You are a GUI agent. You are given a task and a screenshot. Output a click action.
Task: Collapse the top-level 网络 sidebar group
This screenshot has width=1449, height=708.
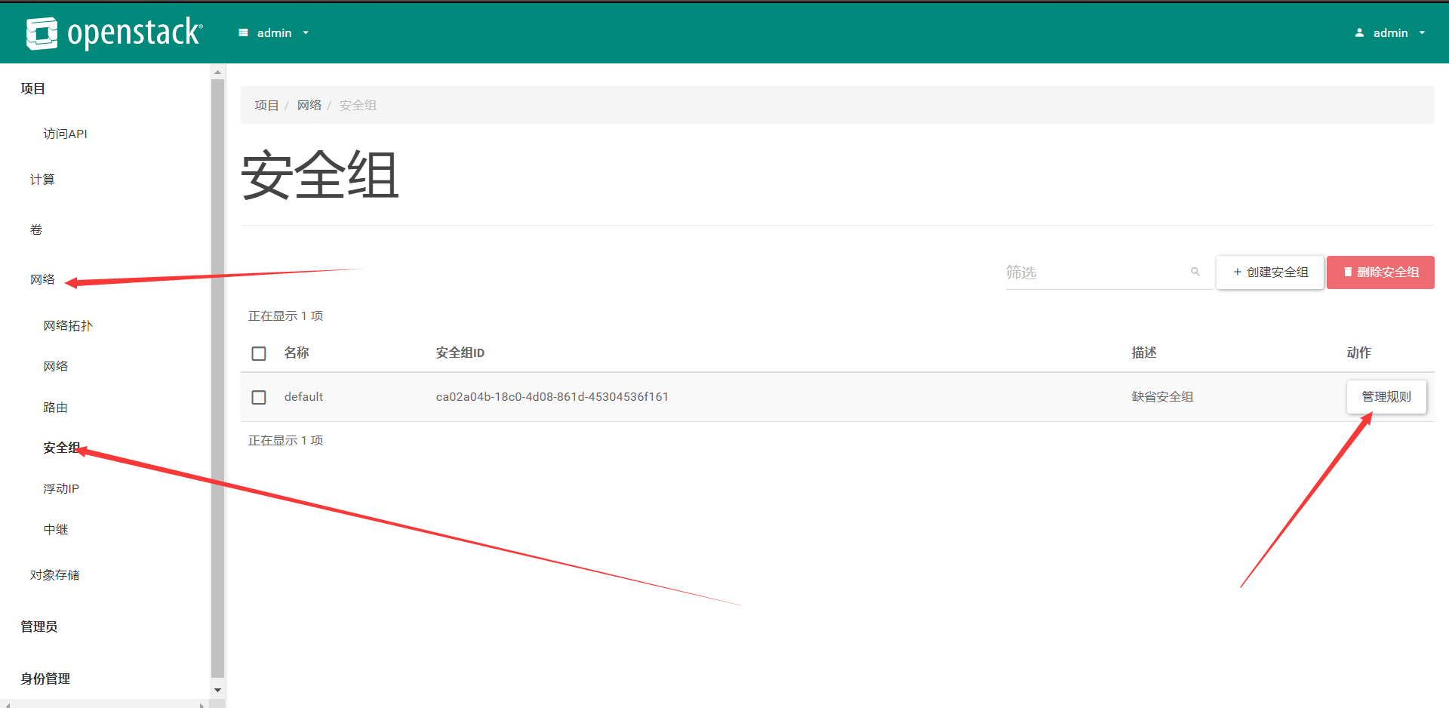click(x=42, y=279)
